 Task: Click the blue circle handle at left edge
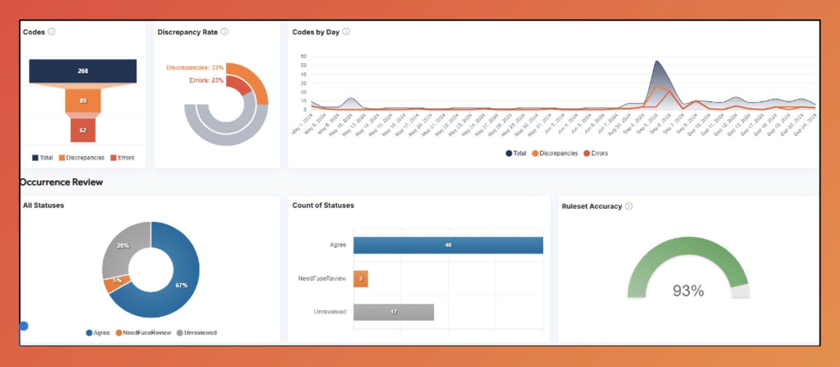point(24,326)
